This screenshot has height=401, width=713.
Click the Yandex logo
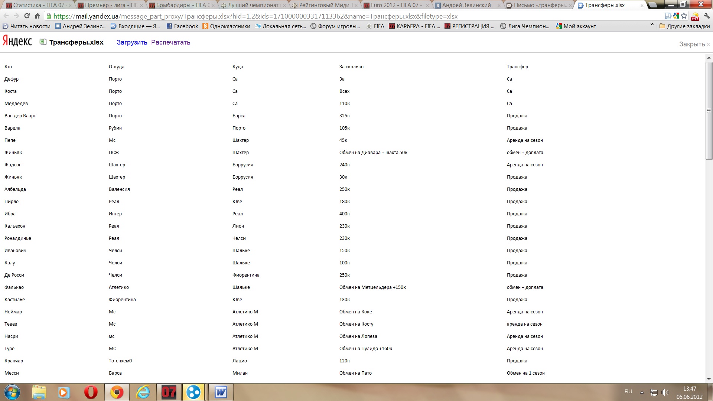click(x=17, y=41)
